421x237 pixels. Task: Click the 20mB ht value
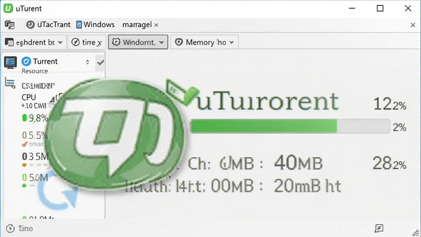(308, 186)
